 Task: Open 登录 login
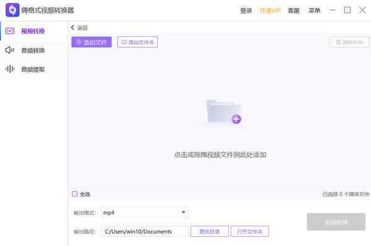(246, 10)
